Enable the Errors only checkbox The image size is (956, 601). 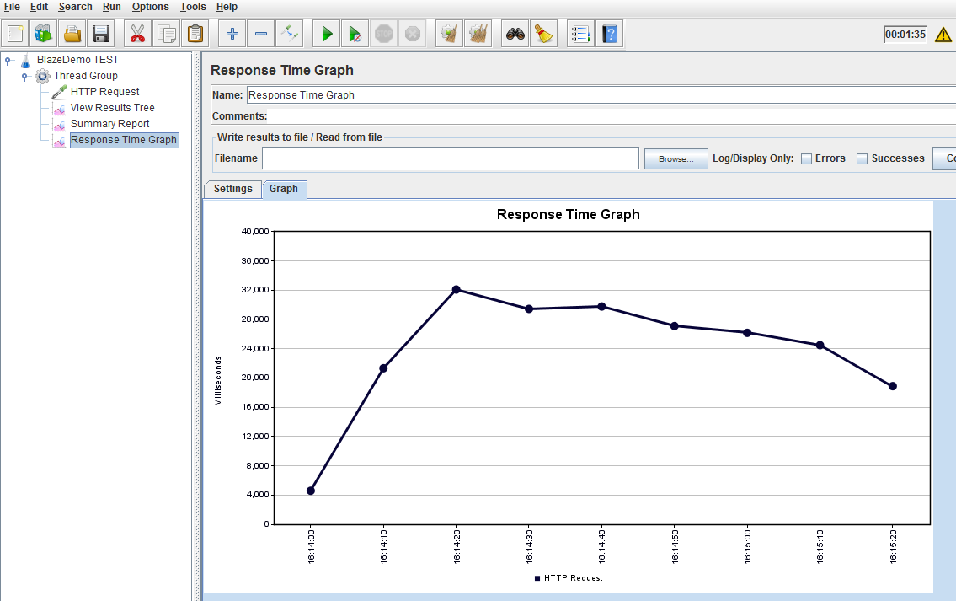click(806, 158)
